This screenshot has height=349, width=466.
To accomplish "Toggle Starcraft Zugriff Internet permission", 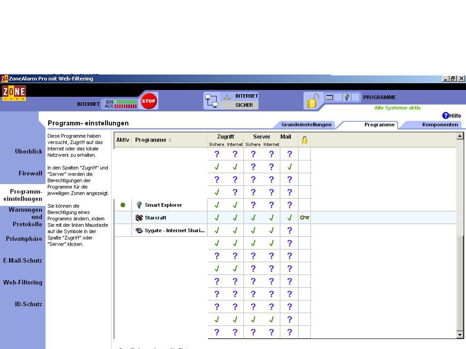I will pos(235,218).
